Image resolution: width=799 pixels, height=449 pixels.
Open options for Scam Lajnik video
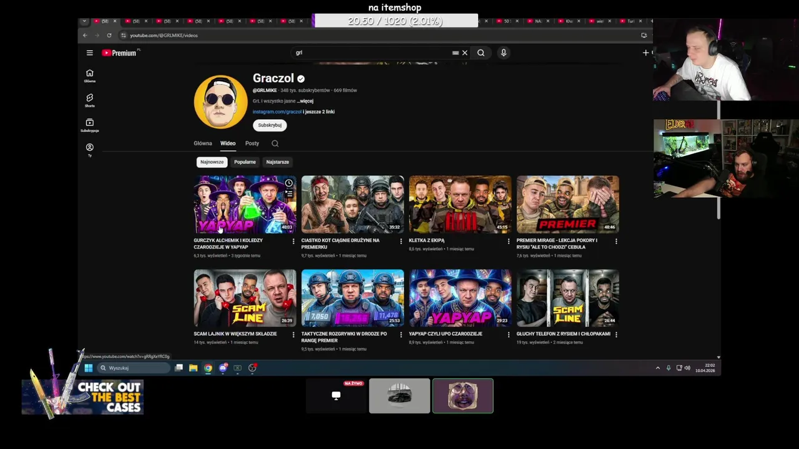pyautogui.click(x=293, y=335)
